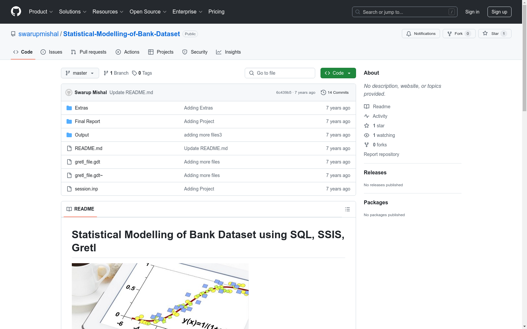Switch to the Security tab

click(x=195, y=52)
